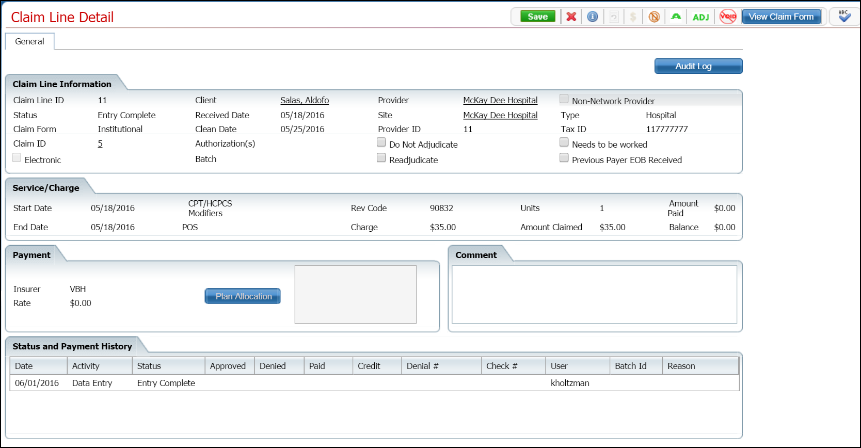Viewport: 861px width, 448px height.
Task: Run the ABC spell check icon
Action: (844, 17)
